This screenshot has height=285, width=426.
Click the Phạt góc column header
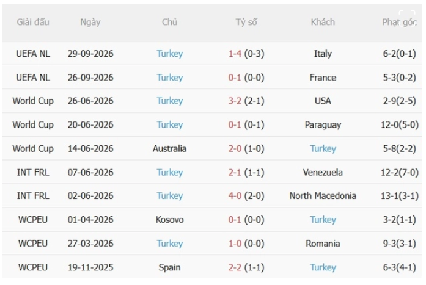tap(399, 22)
